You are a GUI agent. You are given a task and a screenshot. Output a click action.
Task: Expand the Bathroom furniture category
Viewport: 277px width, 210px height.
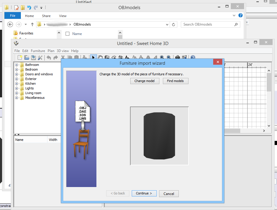tap(17, 65)
